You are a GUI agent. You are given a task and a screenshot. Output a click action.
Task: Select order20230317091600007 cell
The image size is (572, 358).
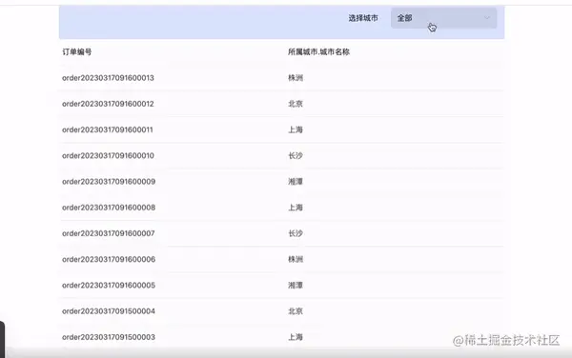tap(109, 233)
